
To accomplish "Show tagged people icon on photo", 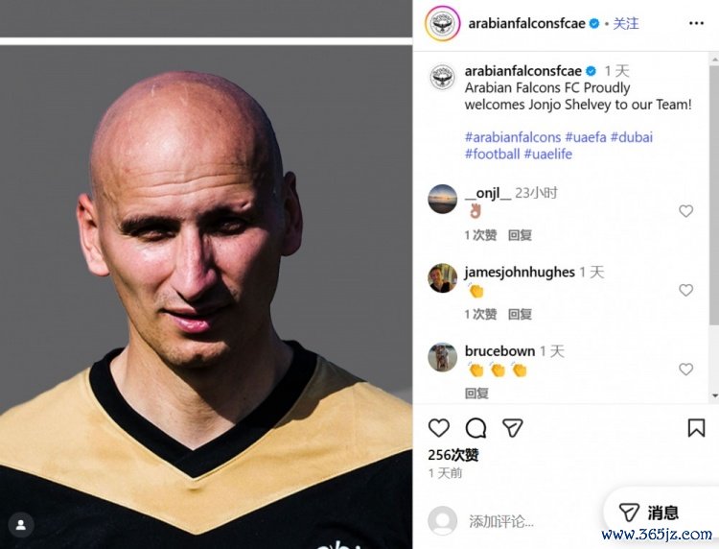I will coord(21,525).
